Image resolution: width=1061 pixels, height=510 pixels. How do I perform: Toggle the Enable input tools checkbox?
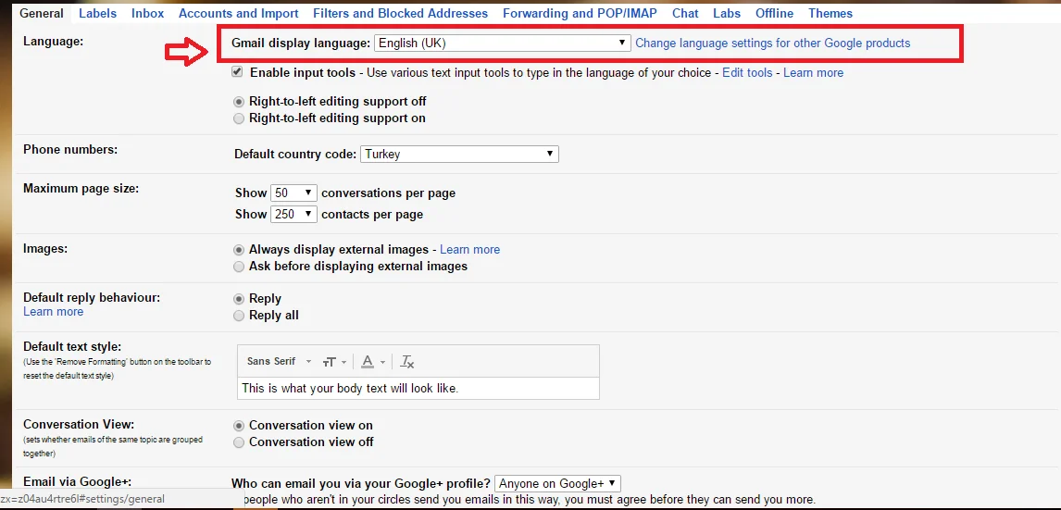[x=237, y=71]
